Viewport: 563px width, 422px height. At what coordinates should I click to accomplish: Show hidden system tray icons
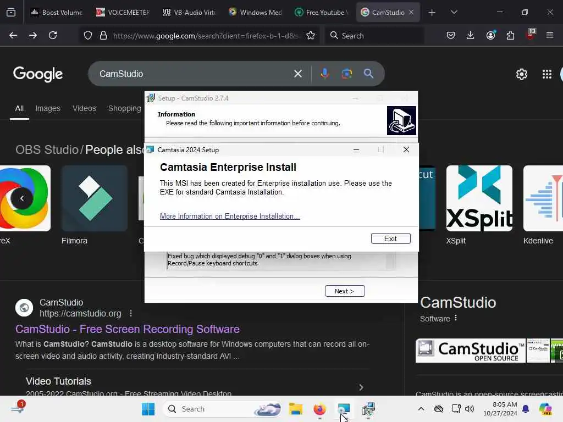[x=421, y=409]
